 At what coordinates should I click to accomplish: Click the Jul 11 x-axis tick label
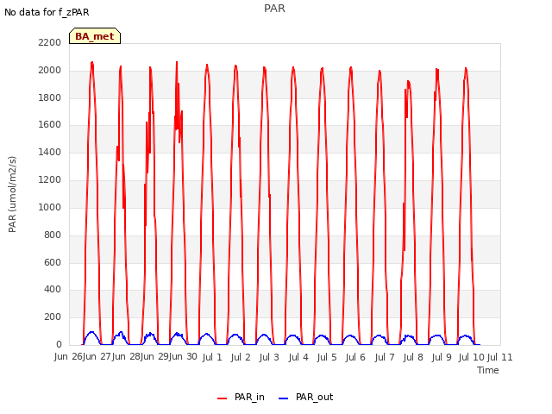[x=499, y=357]
